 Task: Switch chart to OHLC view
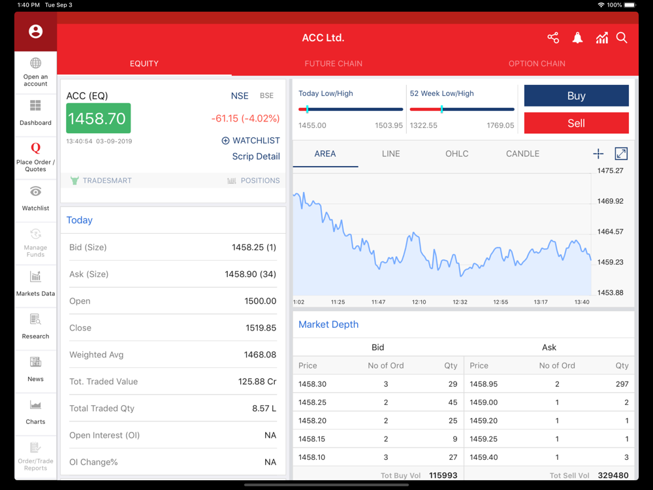point(457,154)
